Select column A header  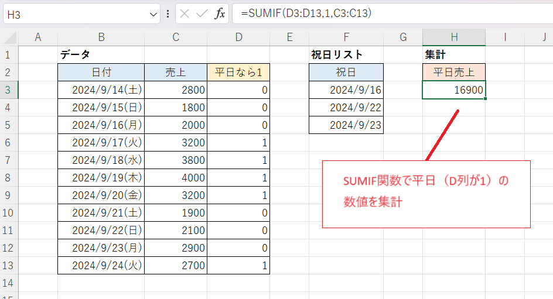pyautogui.click(x=38, y=37)
